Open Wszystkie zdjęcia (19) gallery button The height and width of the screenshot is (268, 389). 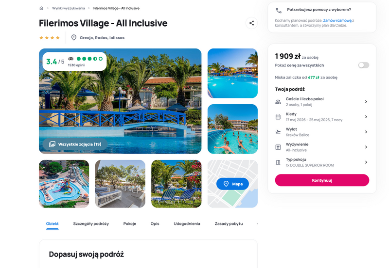[x=75, y=144]
